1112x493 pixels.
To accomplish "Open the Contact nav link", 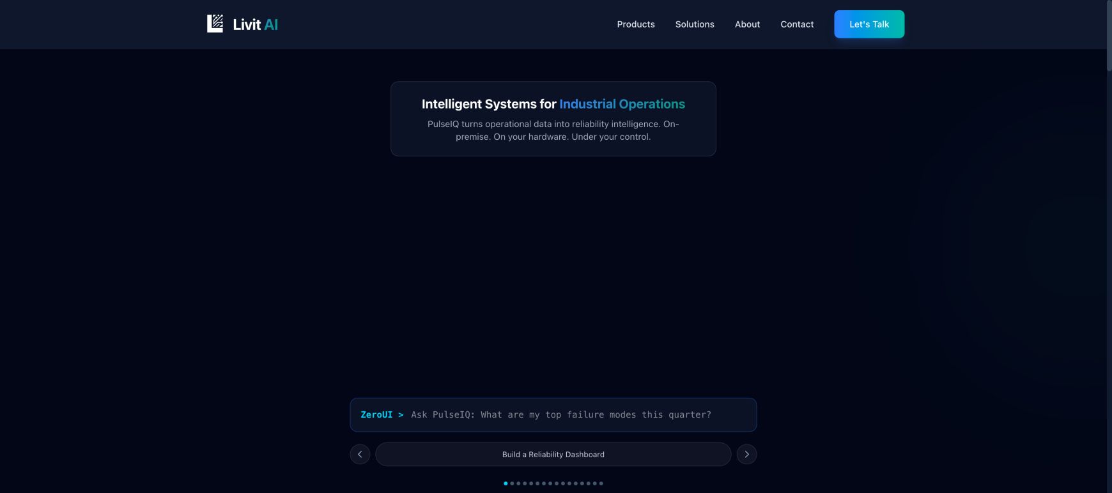I will pos(797,24).
